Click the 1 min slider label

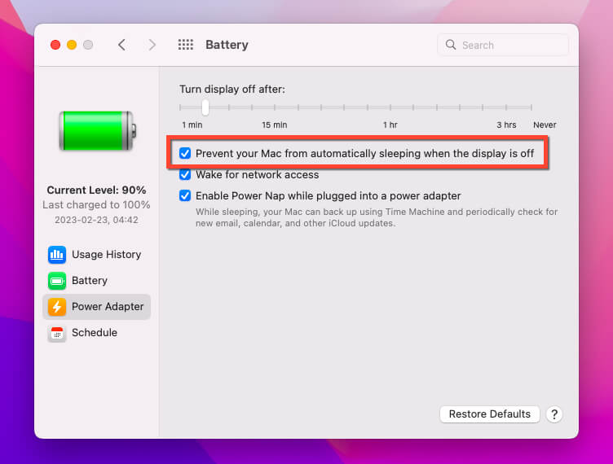[x=192, y=125]
